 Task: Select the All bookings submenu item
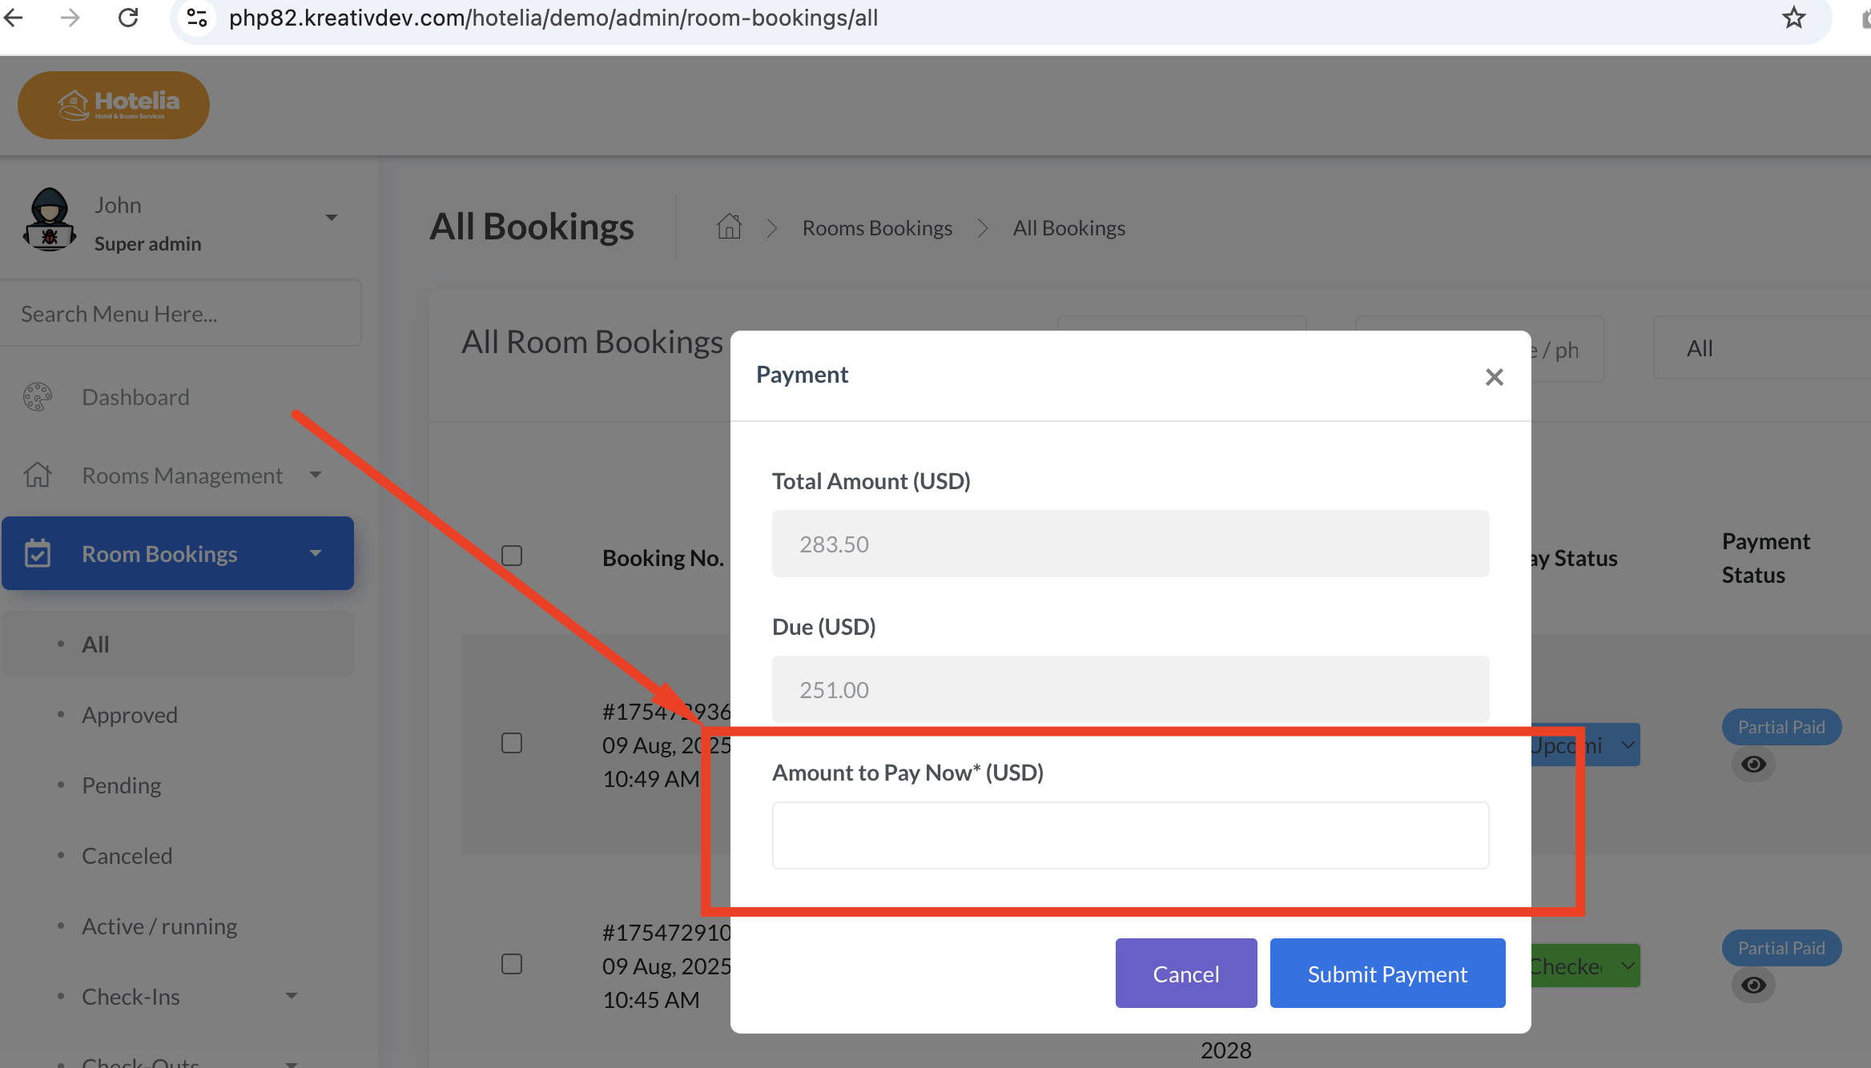pos(178,644)
